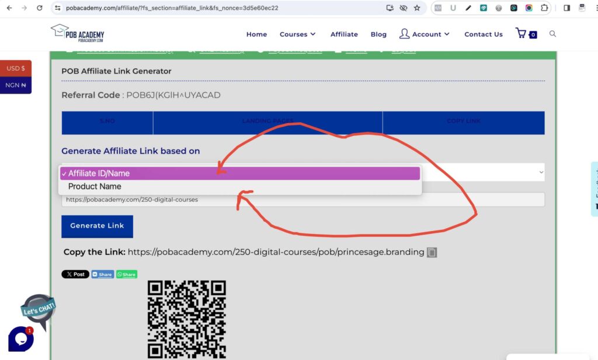This screenshot has height=360, width=598.
Task: Open the chat bubble widget icon
Action: tap(21, 338)
